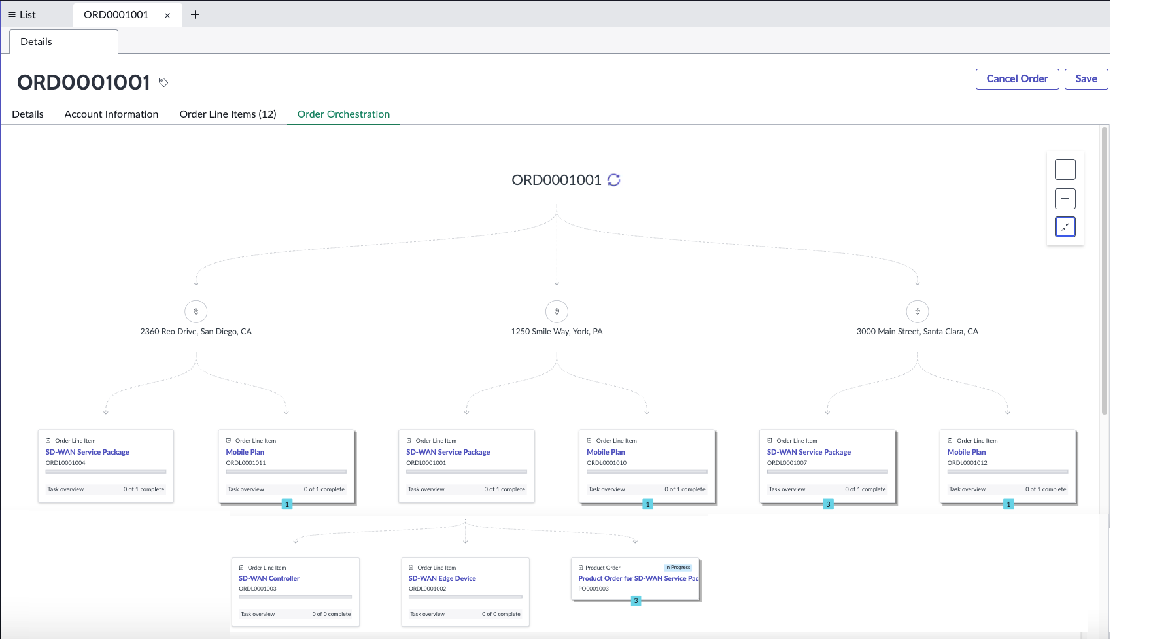The width and height of the screenshot is (1168, 639).
Task: Fit orchestration diagram to screen
Action: click(1065, 227)
